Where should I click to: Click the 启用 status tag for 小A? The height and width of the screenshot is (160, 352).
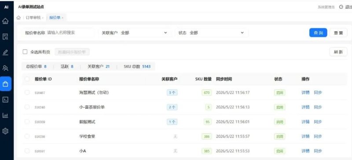279,151
